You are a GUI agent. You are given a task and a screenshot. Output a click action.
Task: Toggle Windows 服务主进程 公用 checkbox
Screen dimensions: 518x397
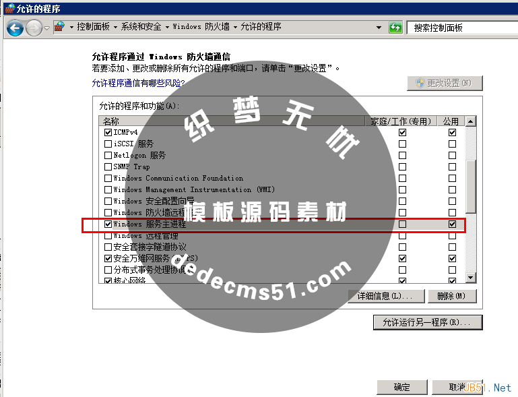point(452,224)
